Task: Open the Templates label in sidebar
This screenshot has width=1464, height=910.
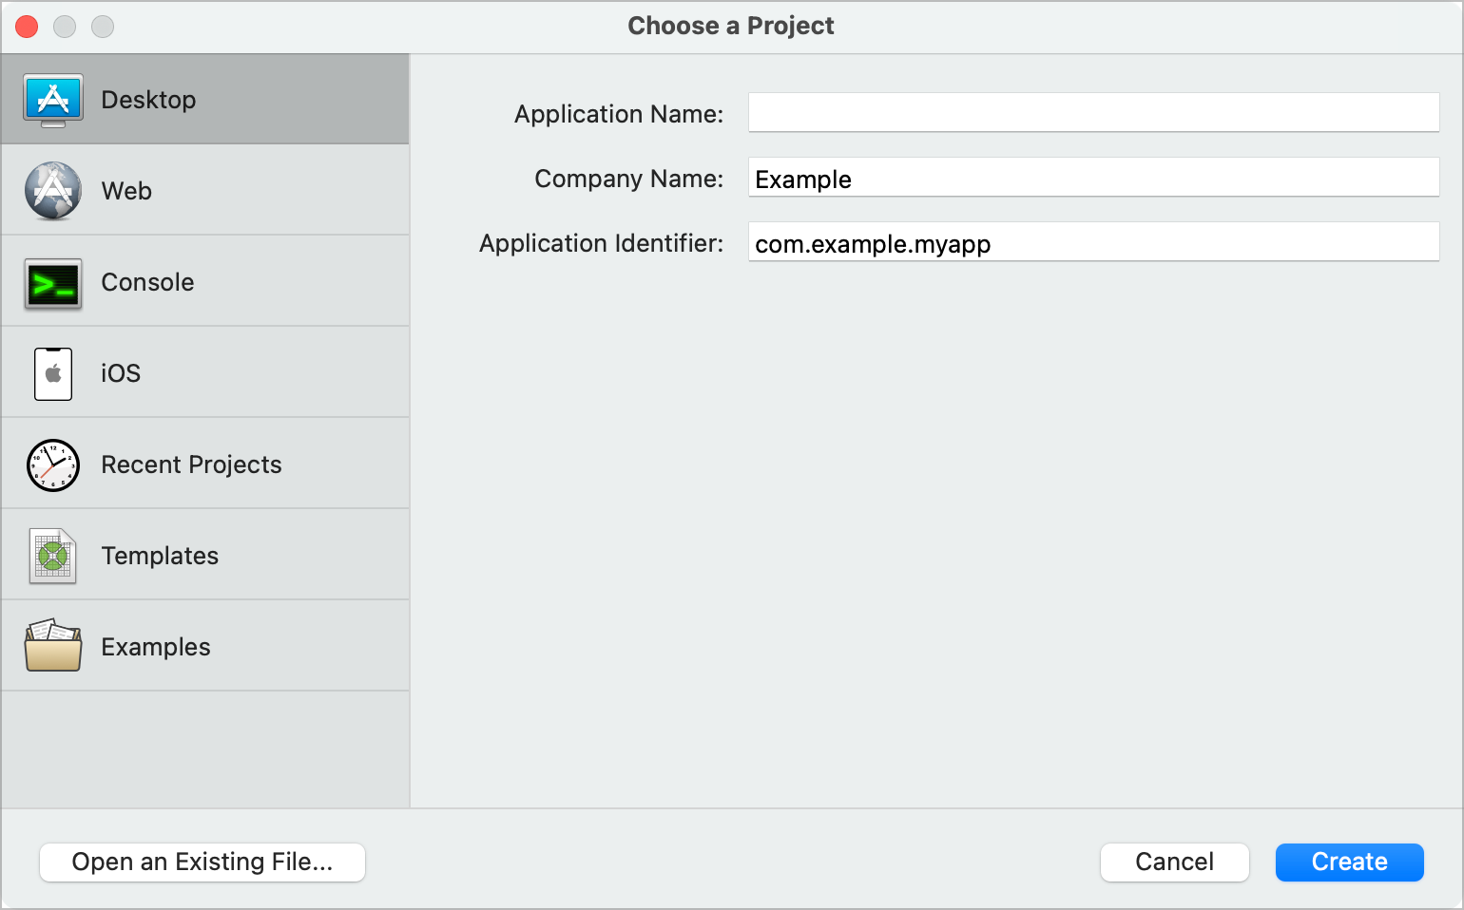Action: [160, 556]
